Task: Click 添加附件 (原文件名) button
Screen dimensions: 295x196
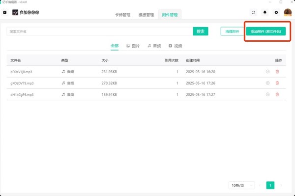Action: point(265,31)
